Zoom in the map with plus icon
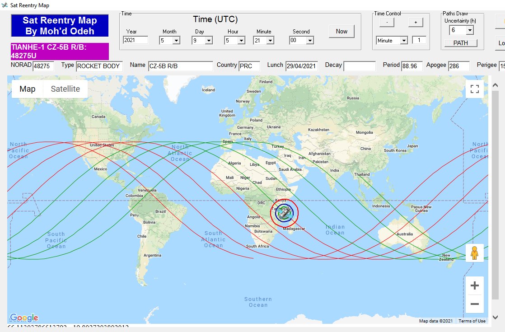The image size is (505, 332). click(474, 285)
